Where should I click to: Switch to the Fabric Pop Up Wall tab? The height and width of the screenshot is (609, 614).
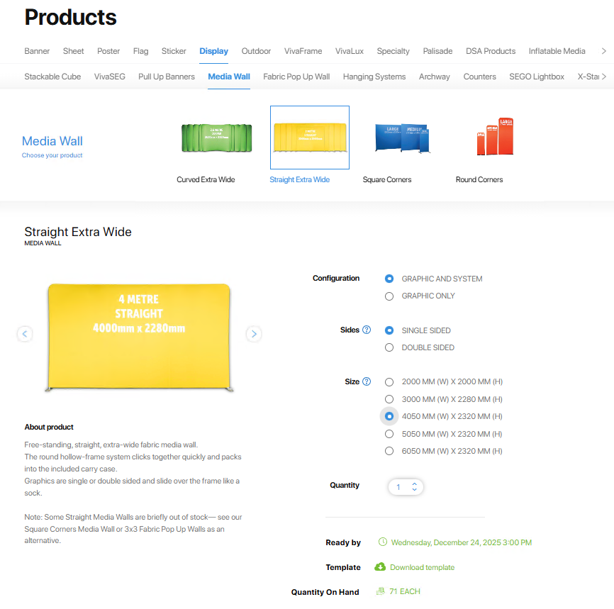(296, 77)
